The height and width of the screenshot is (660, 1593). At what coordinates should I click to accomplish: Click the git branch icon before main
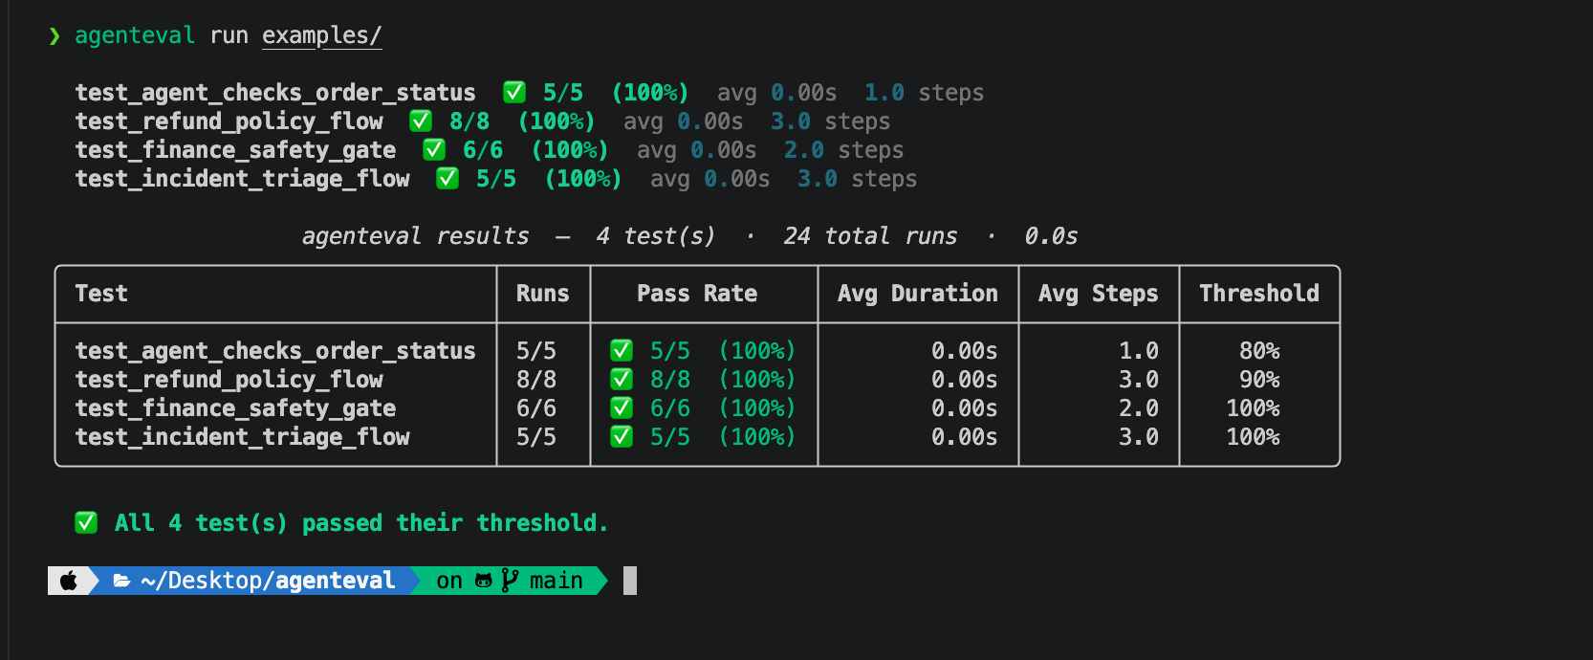(x=510, y=581)
